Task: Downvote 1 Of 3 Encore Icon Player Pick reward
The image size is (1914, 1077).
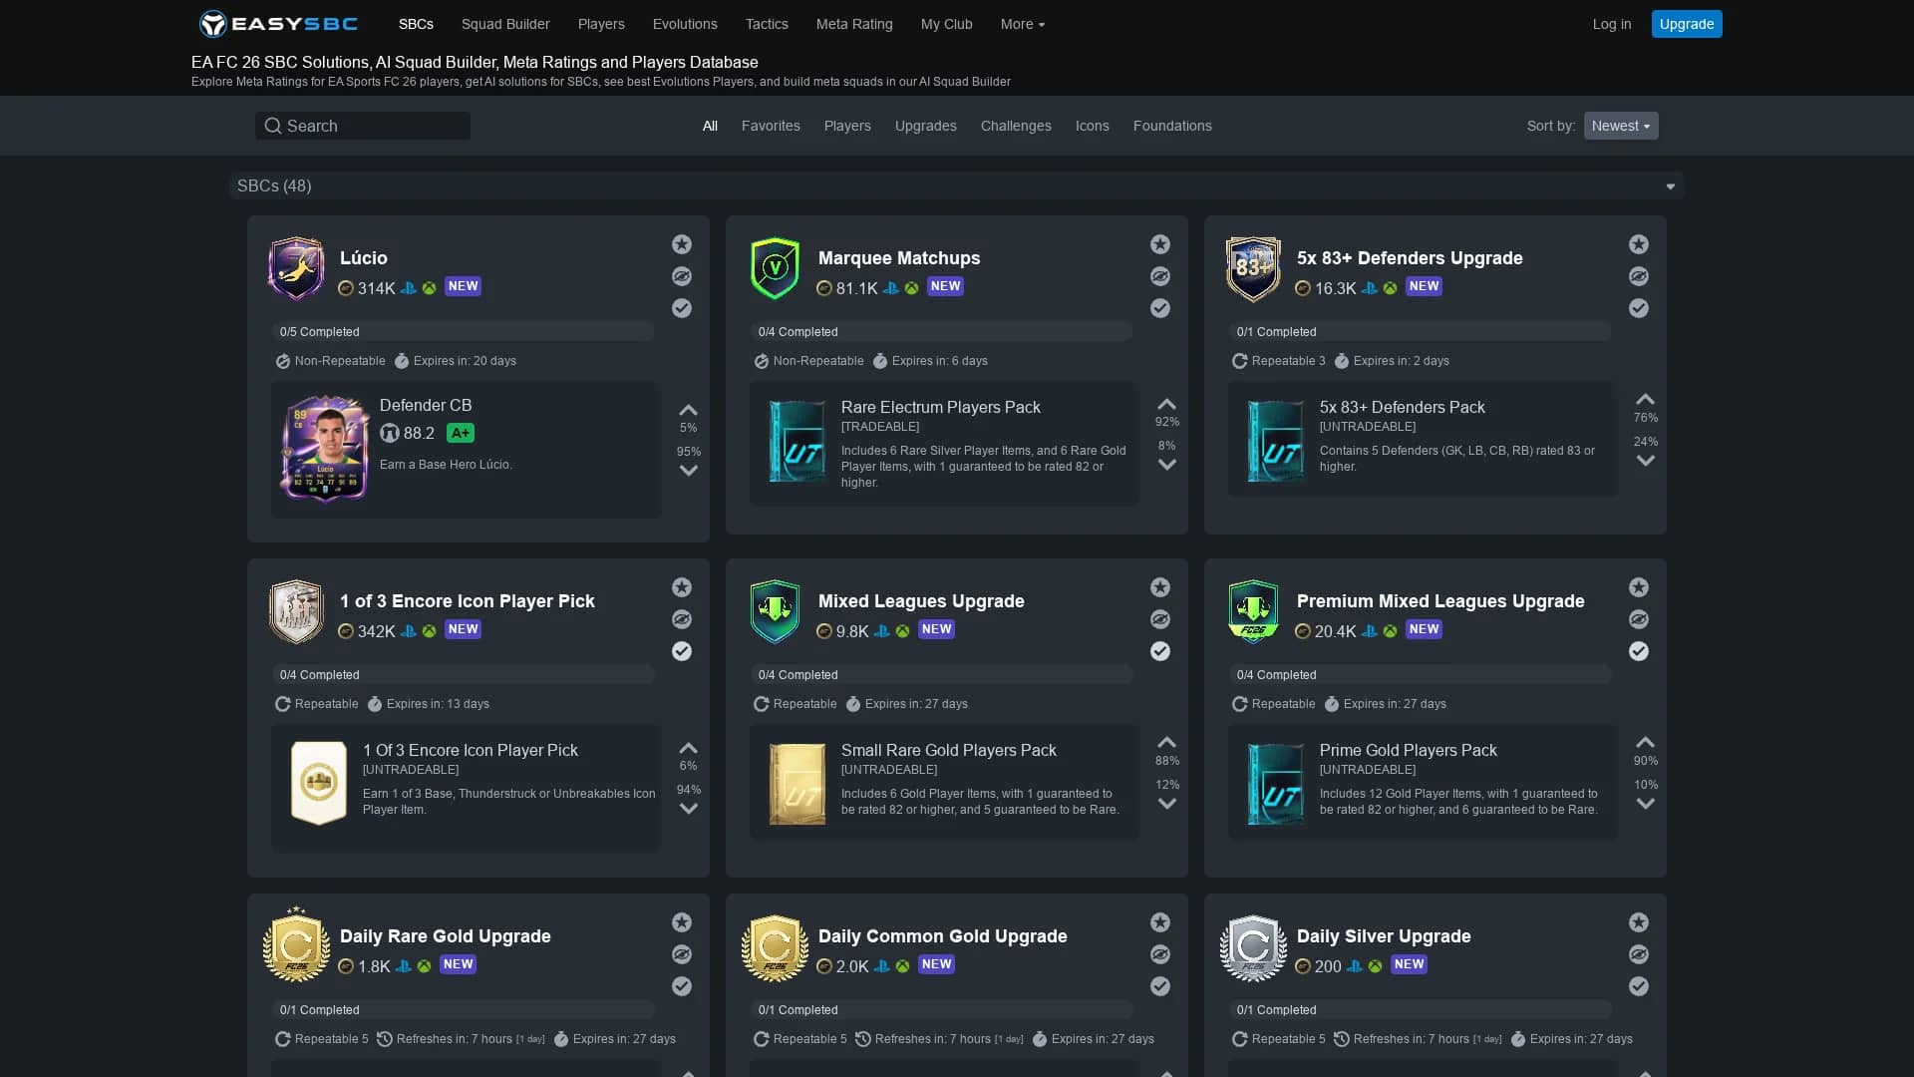Action: click(688, 808)
